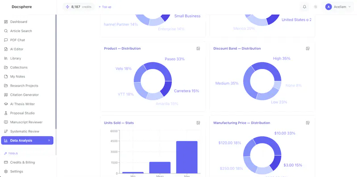The width and height of the screenshot is (357, 177).
Task: Click the Manuscript Reviewer book icon
Action: (x=6, y=122)
